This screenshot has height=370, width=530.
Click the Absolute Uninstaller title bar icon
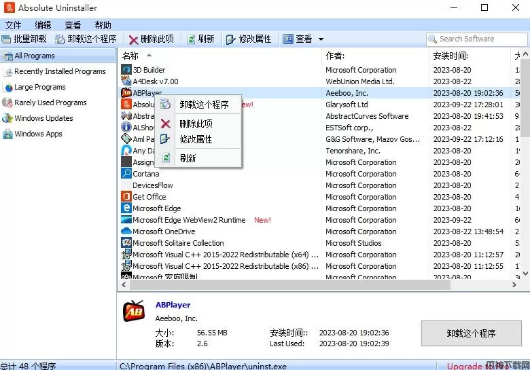click(9, 7)
